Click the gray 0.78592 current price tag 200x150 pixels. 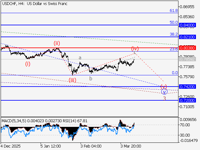click(187, 59)
